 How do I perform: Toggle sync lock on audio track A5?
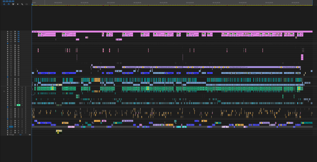point(15,95)
